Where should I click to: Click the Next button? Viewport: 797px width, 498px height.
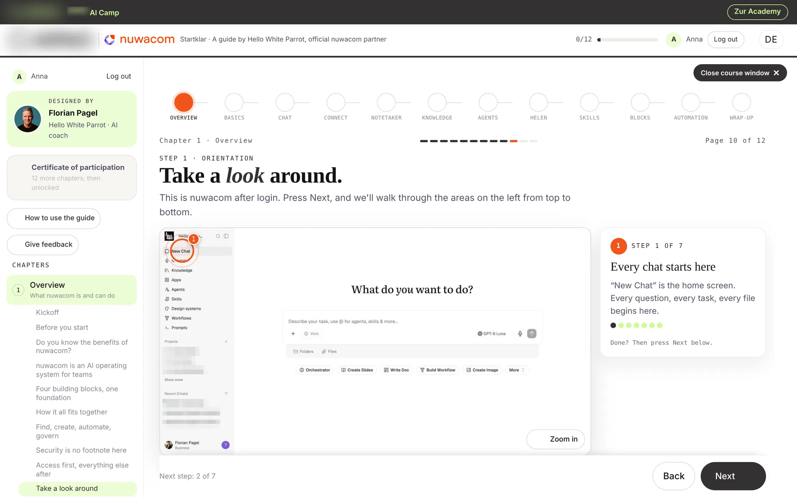tap(733, 476)
